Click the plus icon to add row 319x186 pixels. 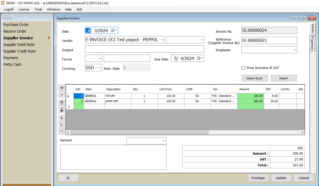pos(62,88)
